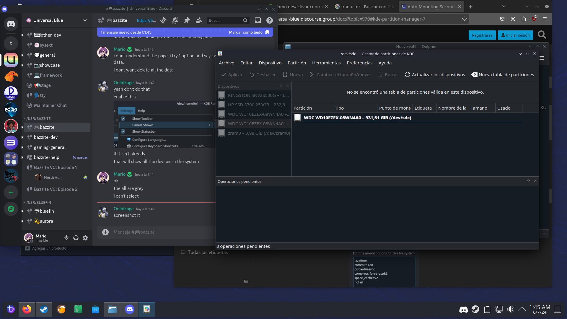
Task: Toggle Discord headphones deafen
Action: click(x=76, y=238)
